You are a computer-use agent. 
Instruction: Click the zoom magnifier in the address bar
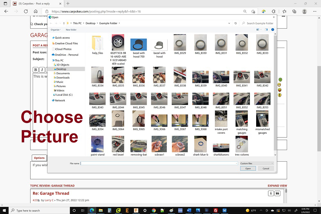tap(245, 11)
